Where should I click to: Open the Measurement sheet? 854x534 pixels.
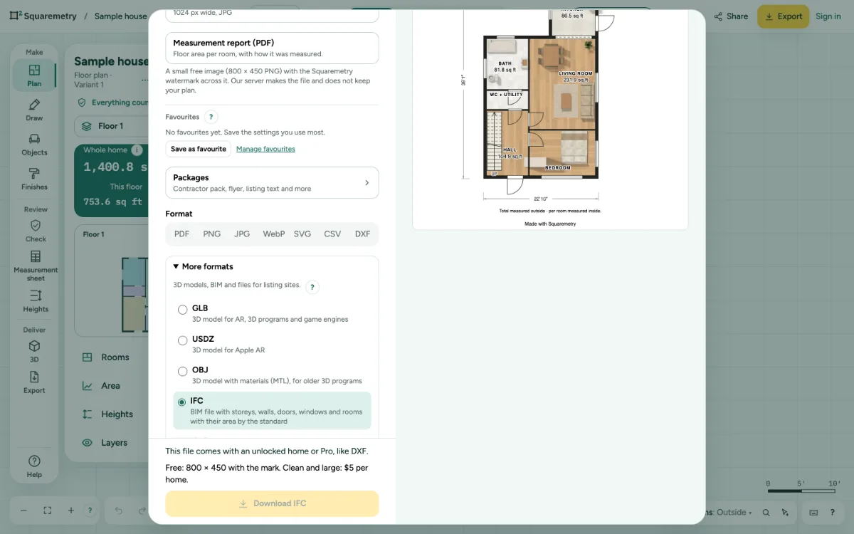tap(36, 265)
